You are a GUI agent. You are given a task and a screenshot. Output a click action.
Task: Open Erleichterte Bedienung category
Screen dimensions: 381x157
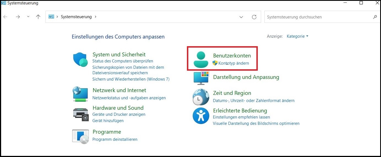240,111
